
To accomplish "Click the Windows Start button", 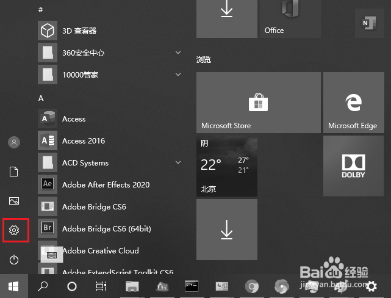I will 13,286.
